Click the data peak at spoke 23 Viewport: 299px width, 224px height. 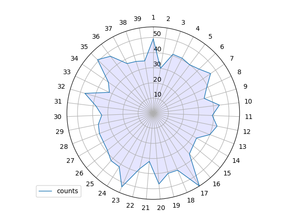point(121,187)
